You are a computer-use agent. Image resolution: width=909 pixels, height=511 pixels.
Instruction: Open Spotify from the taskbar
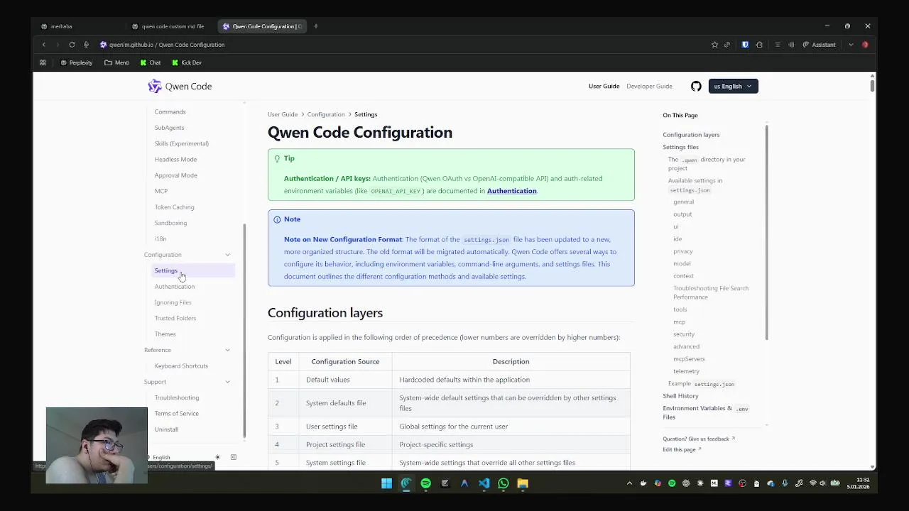(425, 483)
